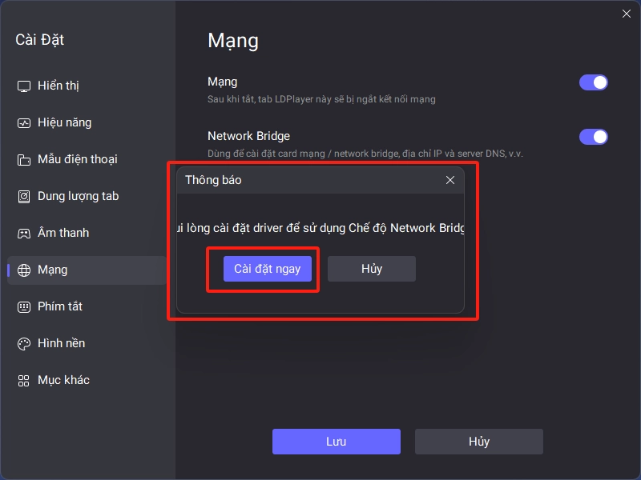Click Hủy in the Thông báo dialog
641x480 pixels.
(x=372, y=269)
